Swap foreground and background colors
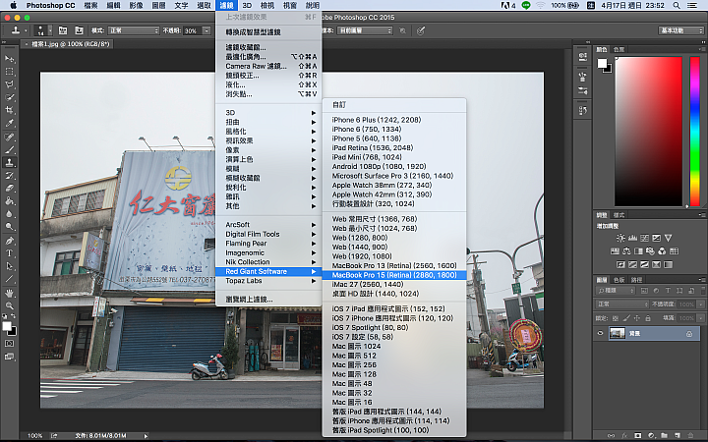Screen dimensions: 708x442 click(13, 316)
